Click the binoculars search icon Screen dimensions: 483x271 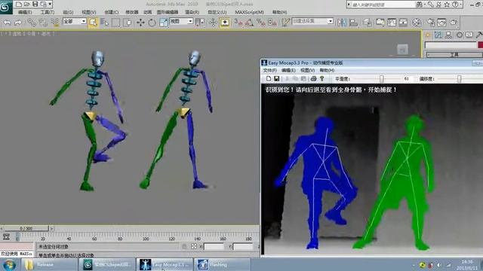coord(420,5)
